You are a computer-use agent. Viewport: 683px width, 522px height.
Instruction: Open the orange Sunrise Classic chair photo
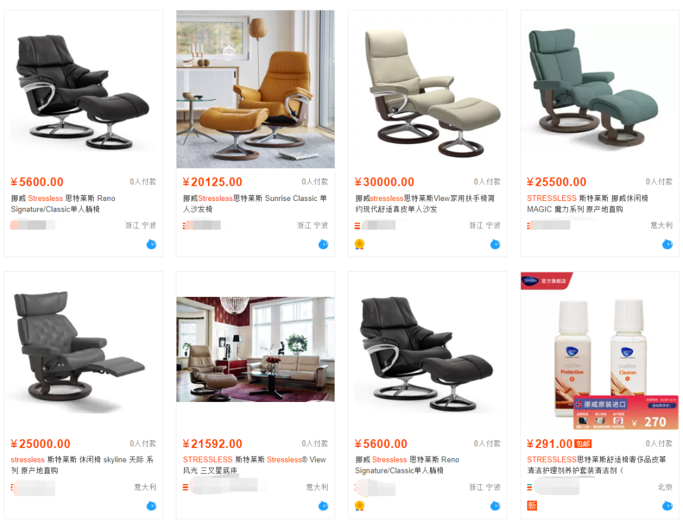(x=255, y=89)
